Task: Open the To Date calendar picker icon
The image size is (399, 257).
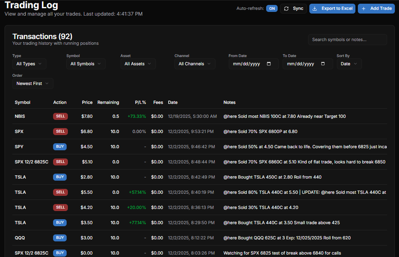Action: [x=323, y=64]
